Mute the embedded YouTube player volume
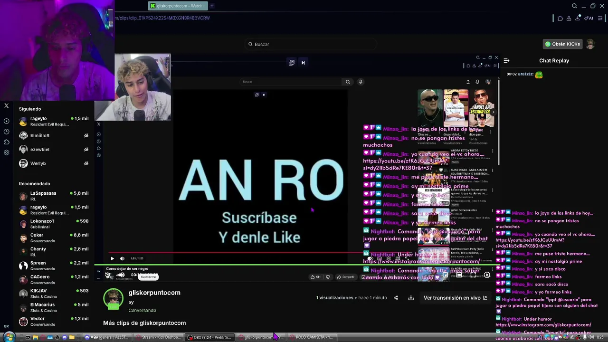This screenshot has width=608, height=342. [122, 258]
